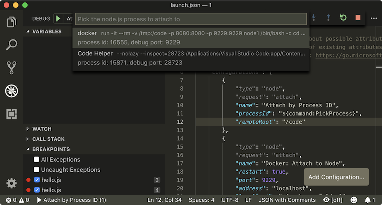Click the "address" key on line 20
Image resolution: width=382 pixels, height=205 pixels.
click(250, 188)
